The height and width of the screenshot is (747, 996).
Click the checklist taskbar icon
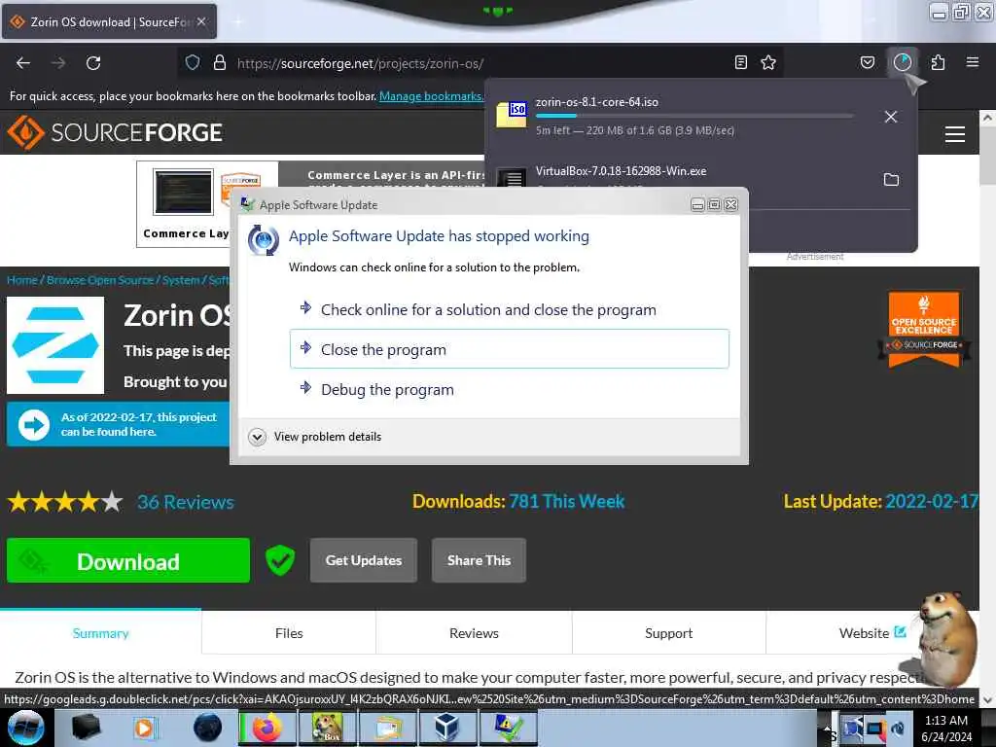(x=508, y=728)
